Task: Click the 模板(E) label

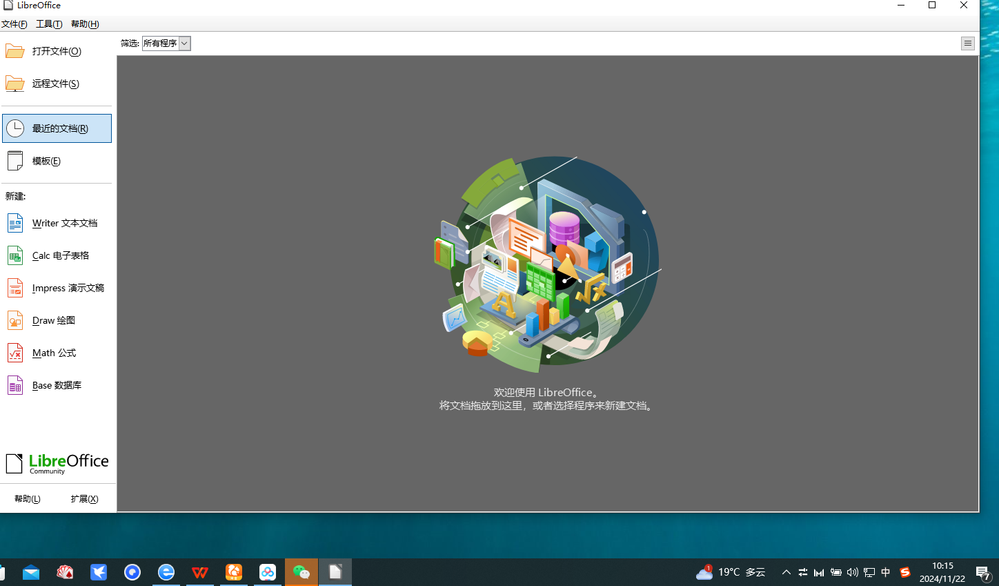Action: (46, 161)
